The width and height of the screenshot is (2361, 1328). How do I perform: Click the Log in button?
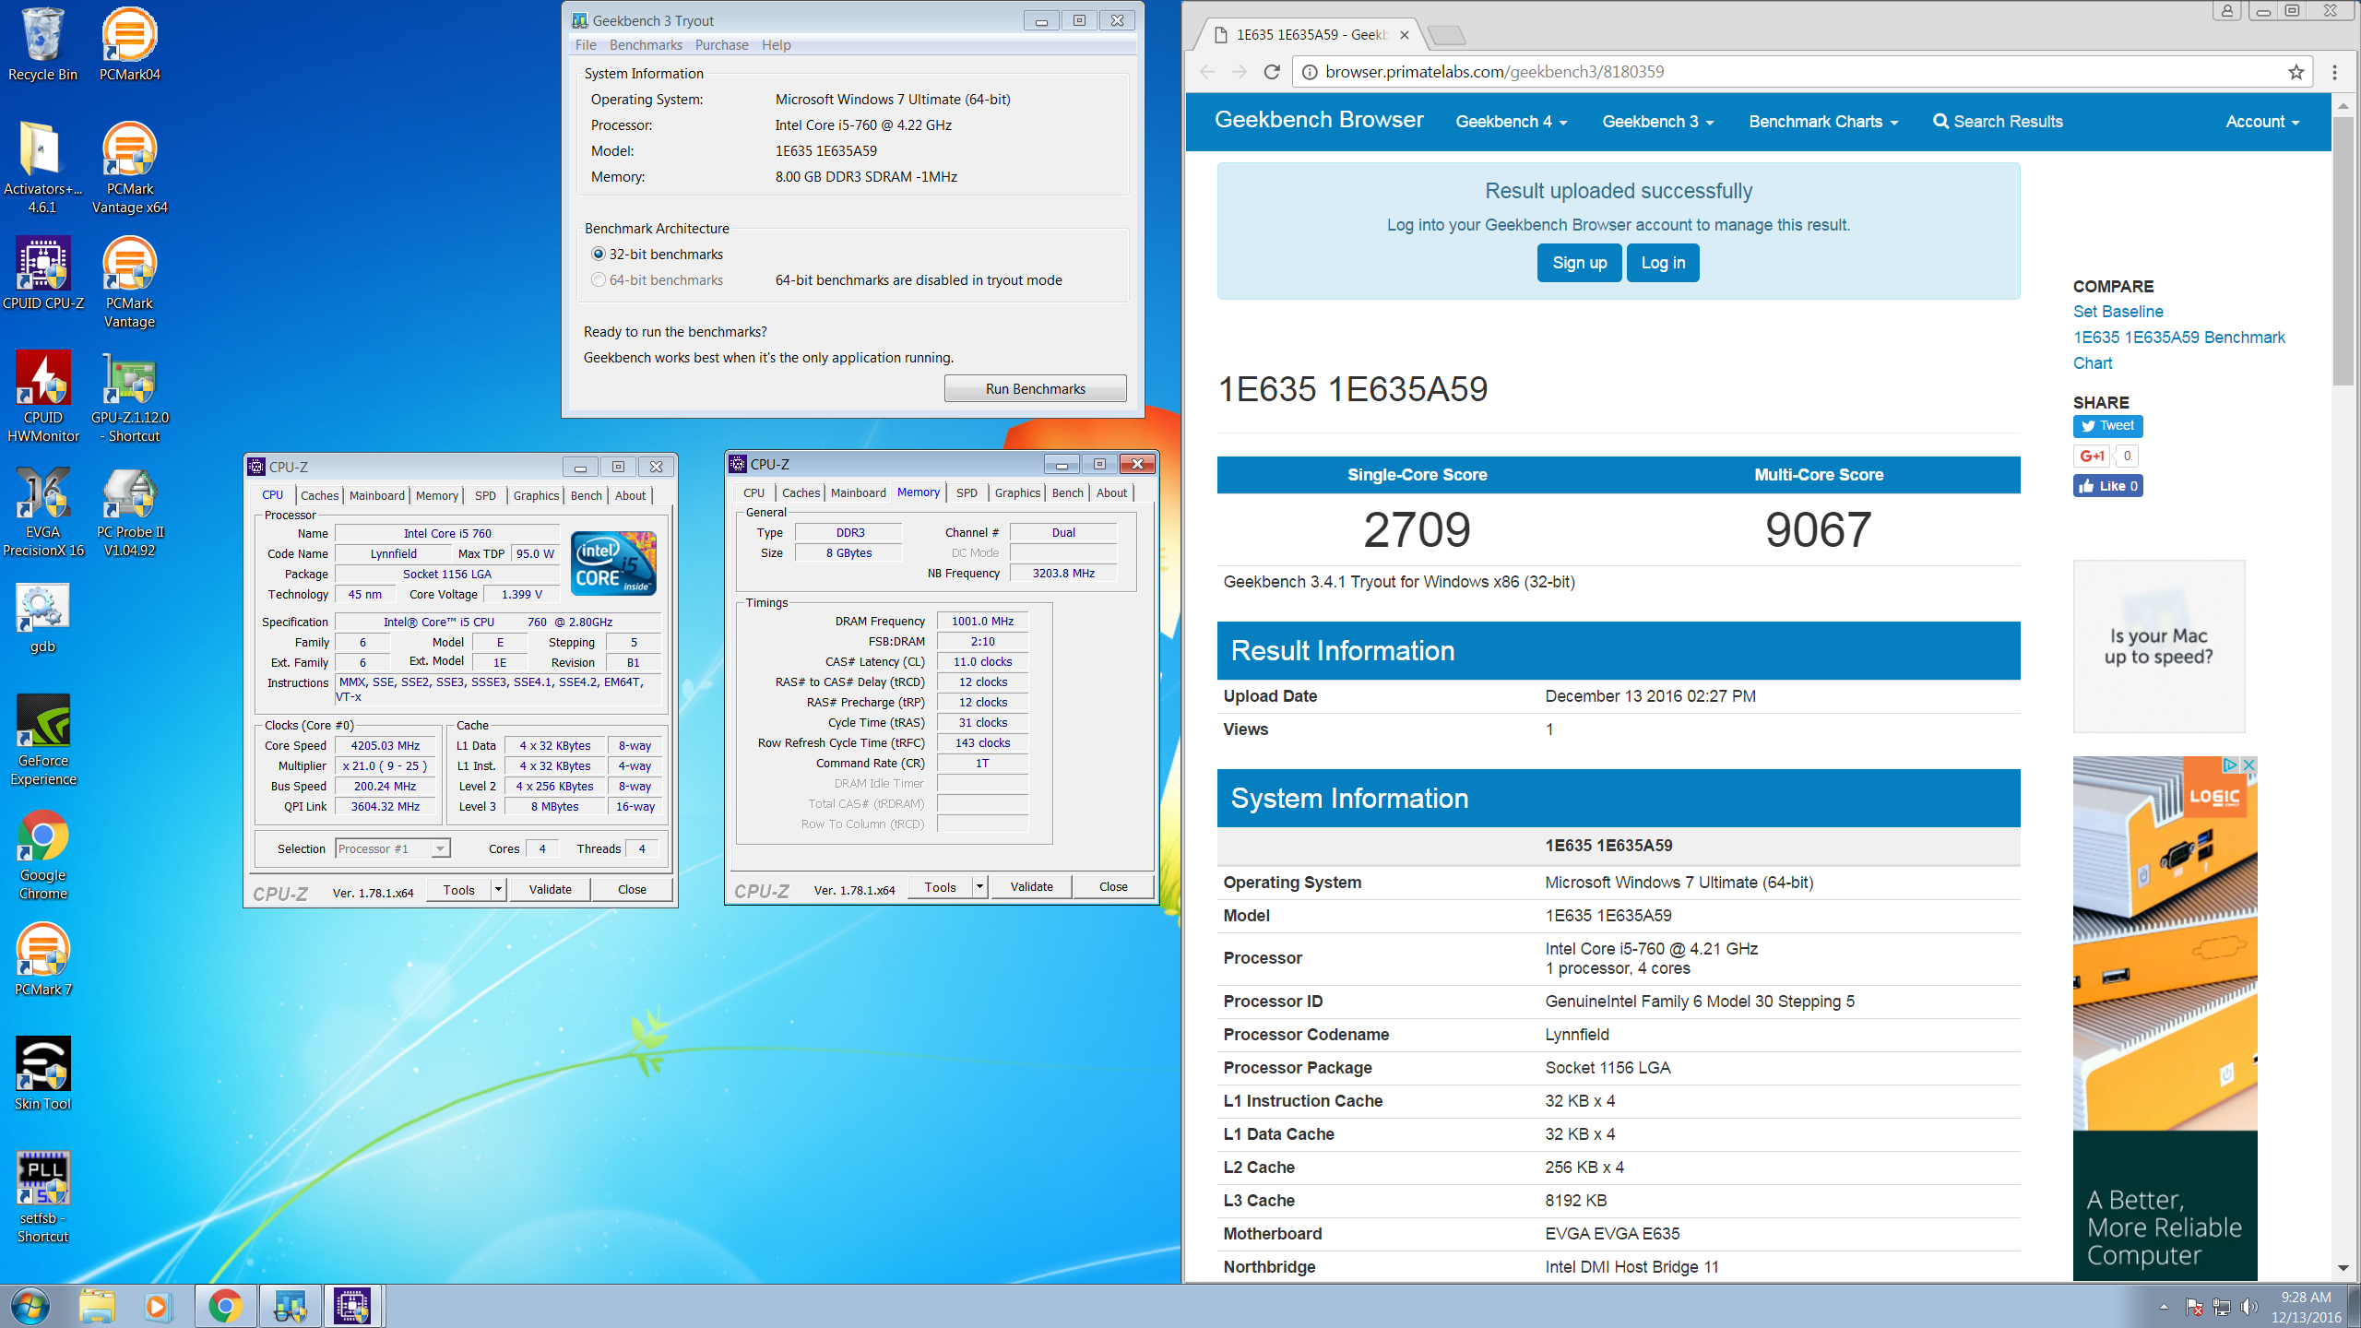tap(1663, 263)
